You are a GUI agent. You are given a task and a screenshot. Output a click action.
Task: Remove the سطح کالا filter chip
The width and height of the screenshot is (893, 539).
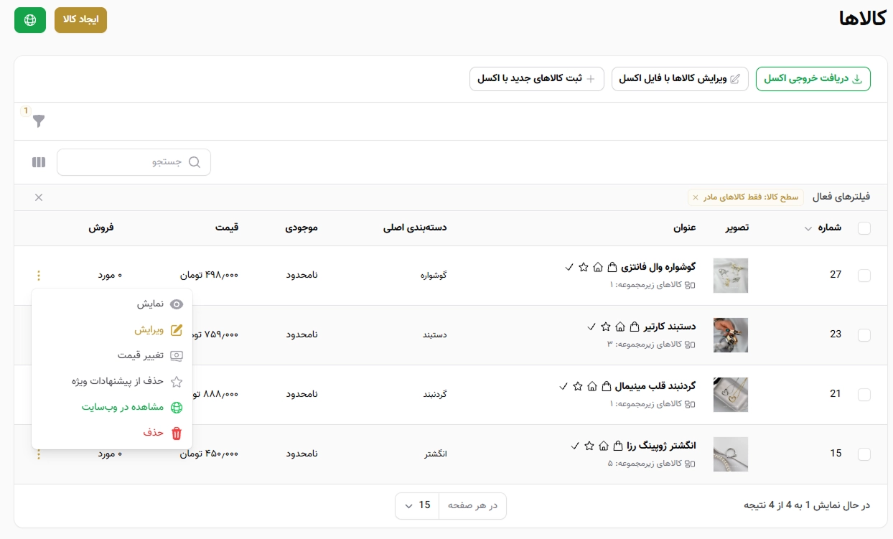(695, 197)
